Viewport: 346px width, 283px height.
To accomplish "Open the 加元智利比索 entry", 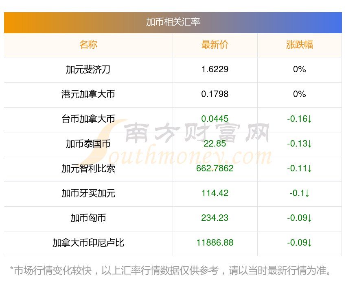I will tap(88, 169).
